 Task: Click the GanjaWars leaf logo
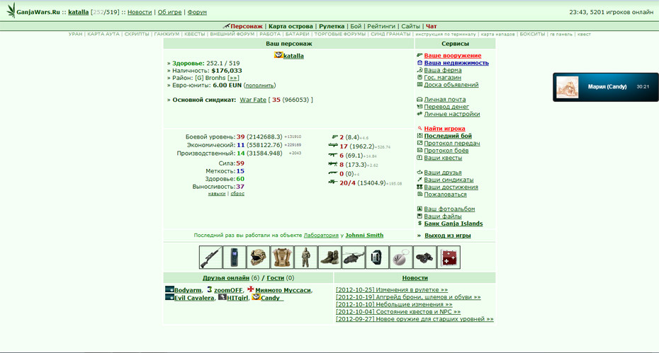[11, 11]
